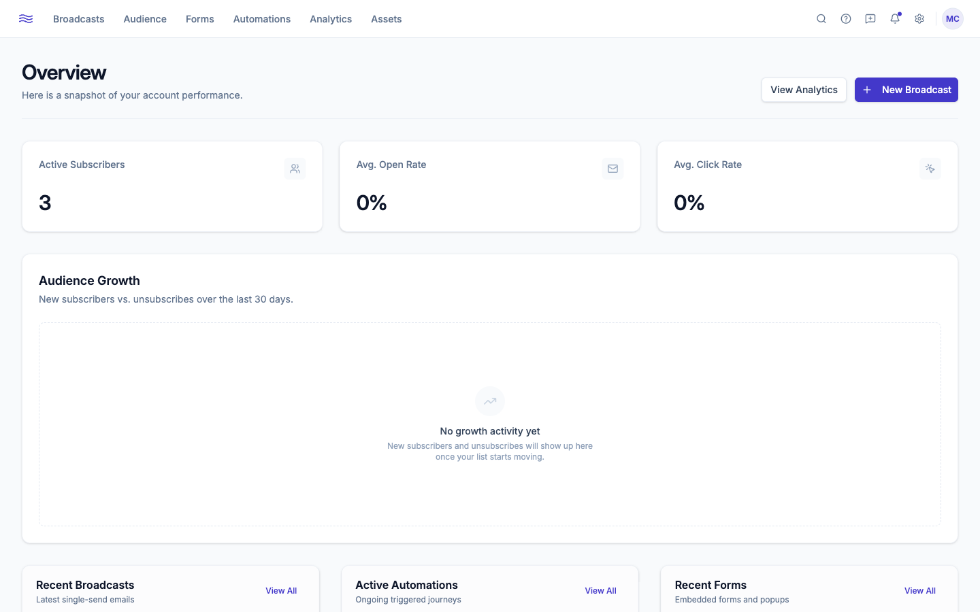Open the notifications bell
Viewport: 980px width, 612px height.
pyautogui.click(x=895, y=19)
